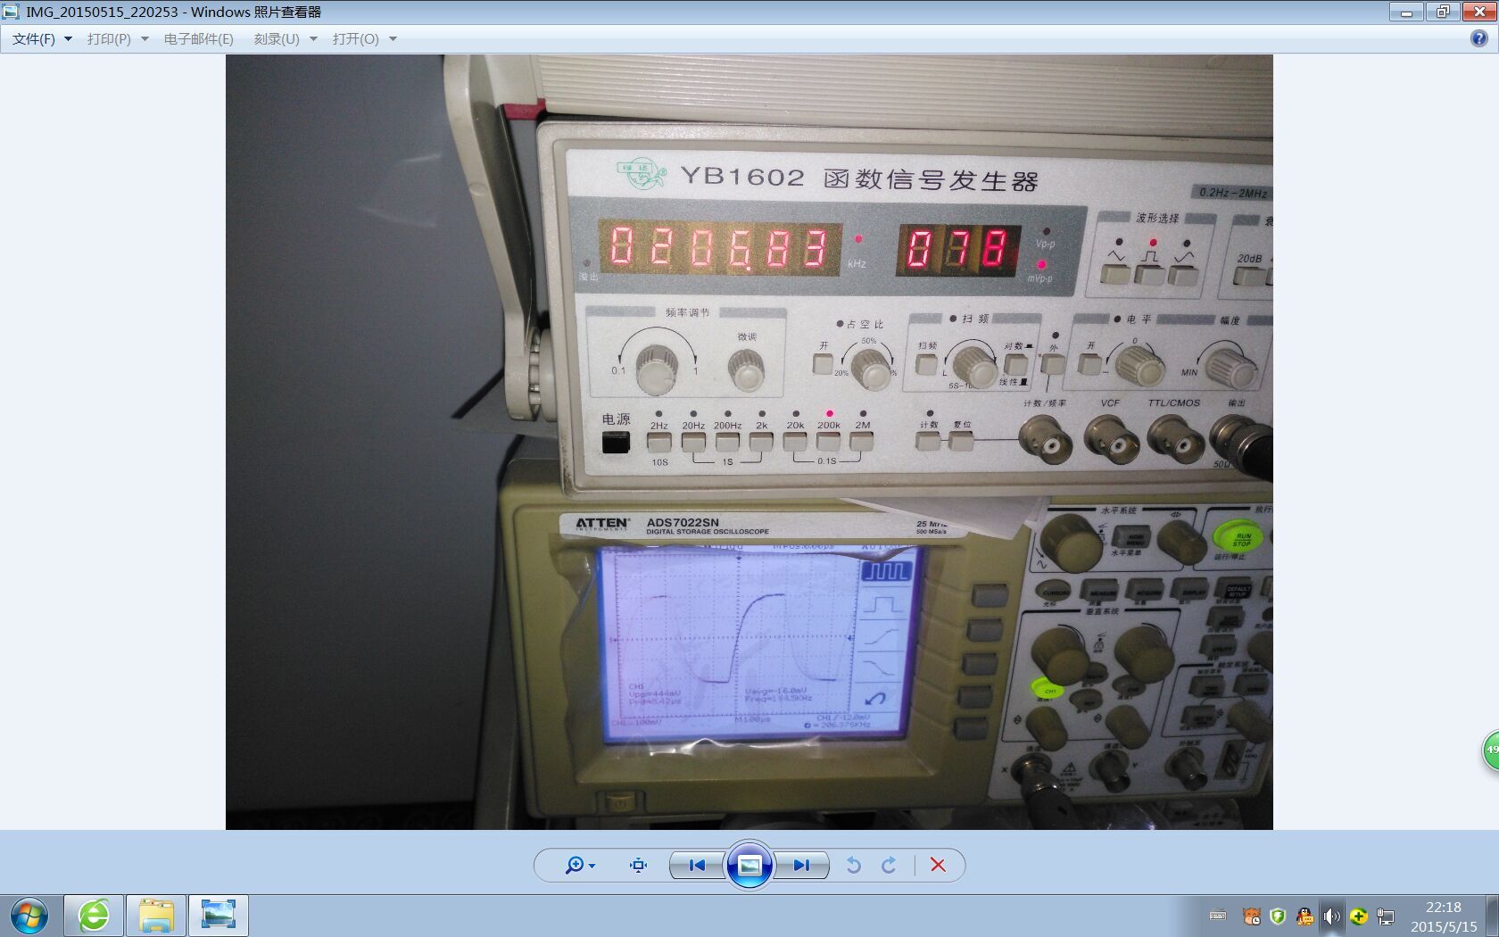The width and height of the screenshot is (1499, 937).
Task: Expand the dropdown arrow beside 文件(F)
Action: 68,39
